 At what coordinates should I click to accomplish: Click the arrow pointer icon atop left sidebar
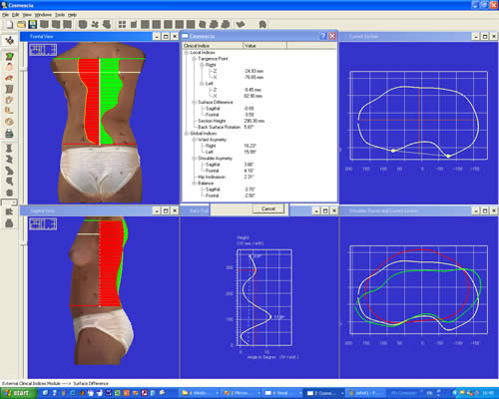point(10,41)
